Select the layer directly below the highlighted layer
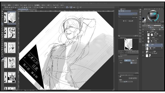The image size is (165, 93). pyautogui.click(x=154, y=49)
